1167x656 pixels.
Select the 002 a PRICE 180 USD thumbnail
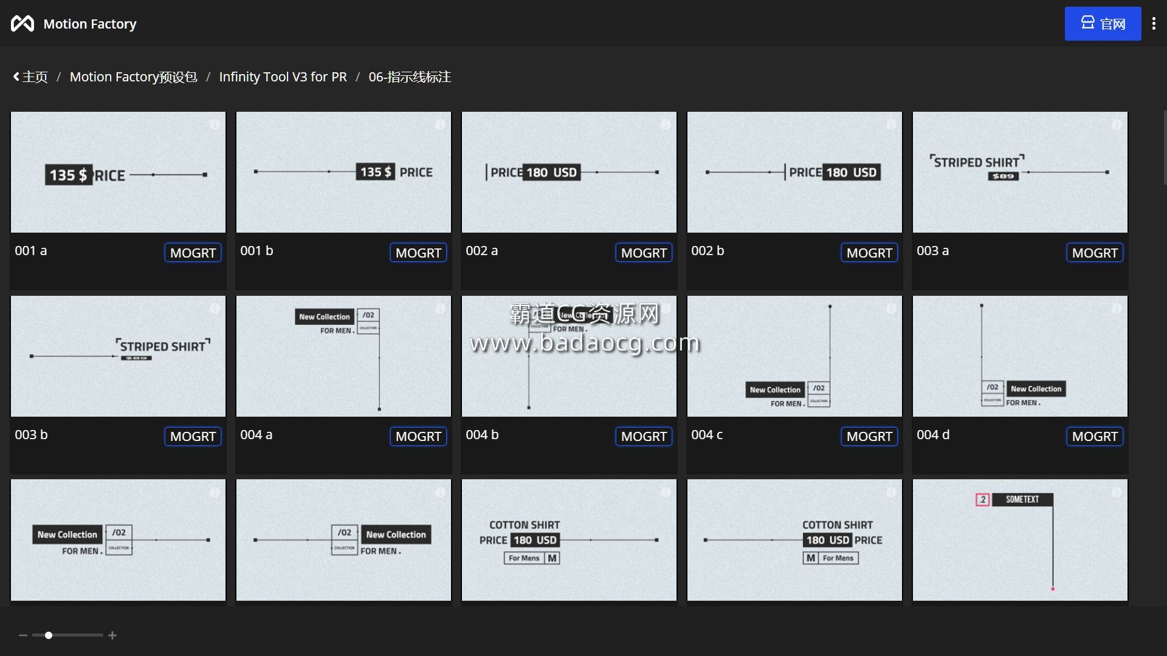(x=569, y=172)
